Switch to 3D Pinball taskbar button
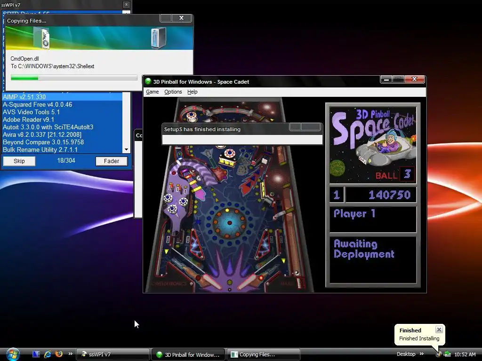 (x=188, y=354)
